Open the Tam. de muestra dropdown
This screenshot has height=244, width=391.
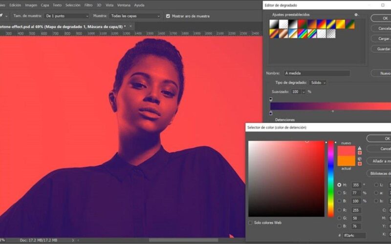[65, 16]
